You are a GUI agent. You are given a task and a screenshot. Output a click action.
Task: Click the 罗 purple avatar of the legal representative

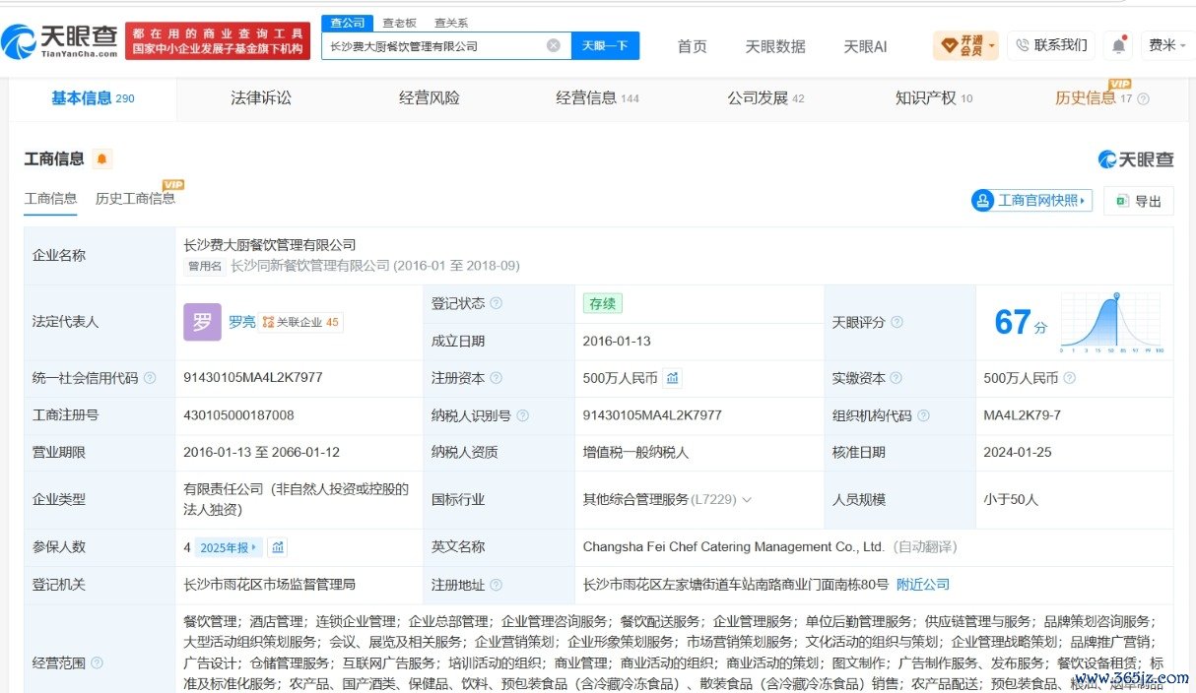(202, 322)
